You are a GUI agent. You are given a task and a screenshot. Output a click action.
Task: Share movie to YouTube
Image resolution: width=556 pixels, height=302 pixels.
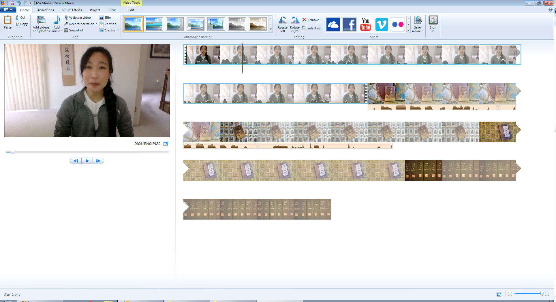click(365, 24)
